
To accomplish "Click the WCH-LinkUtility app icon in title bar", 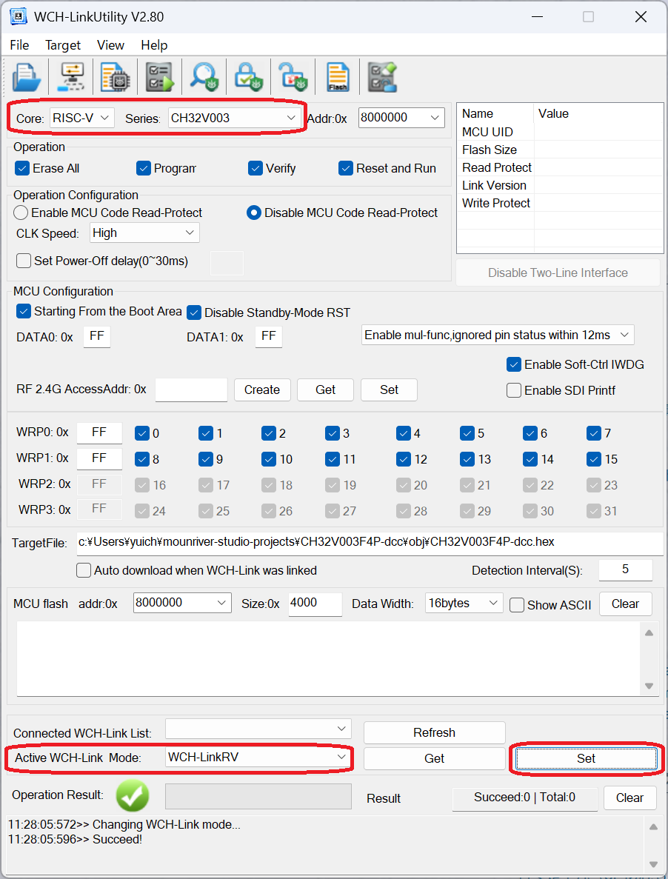I will click(x=19, y=16).
